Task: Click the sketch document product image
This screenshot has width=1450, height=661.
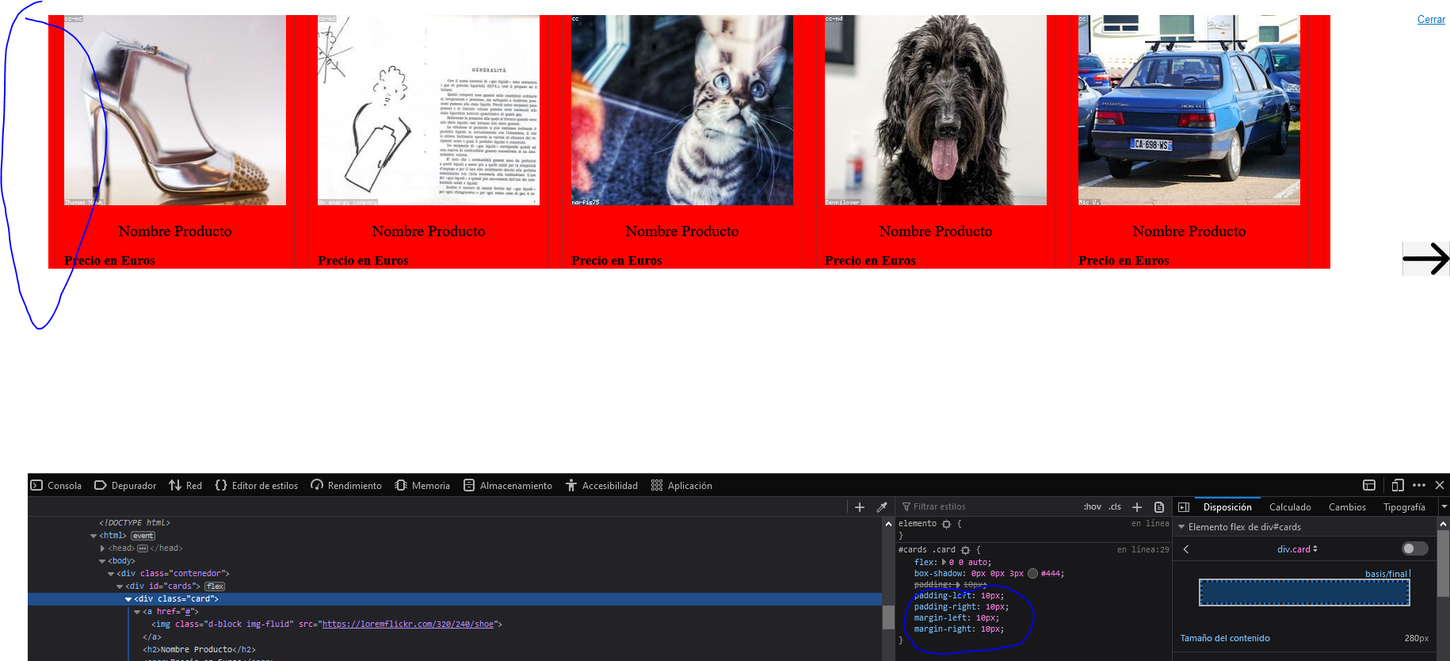Action: pos(429,110)
